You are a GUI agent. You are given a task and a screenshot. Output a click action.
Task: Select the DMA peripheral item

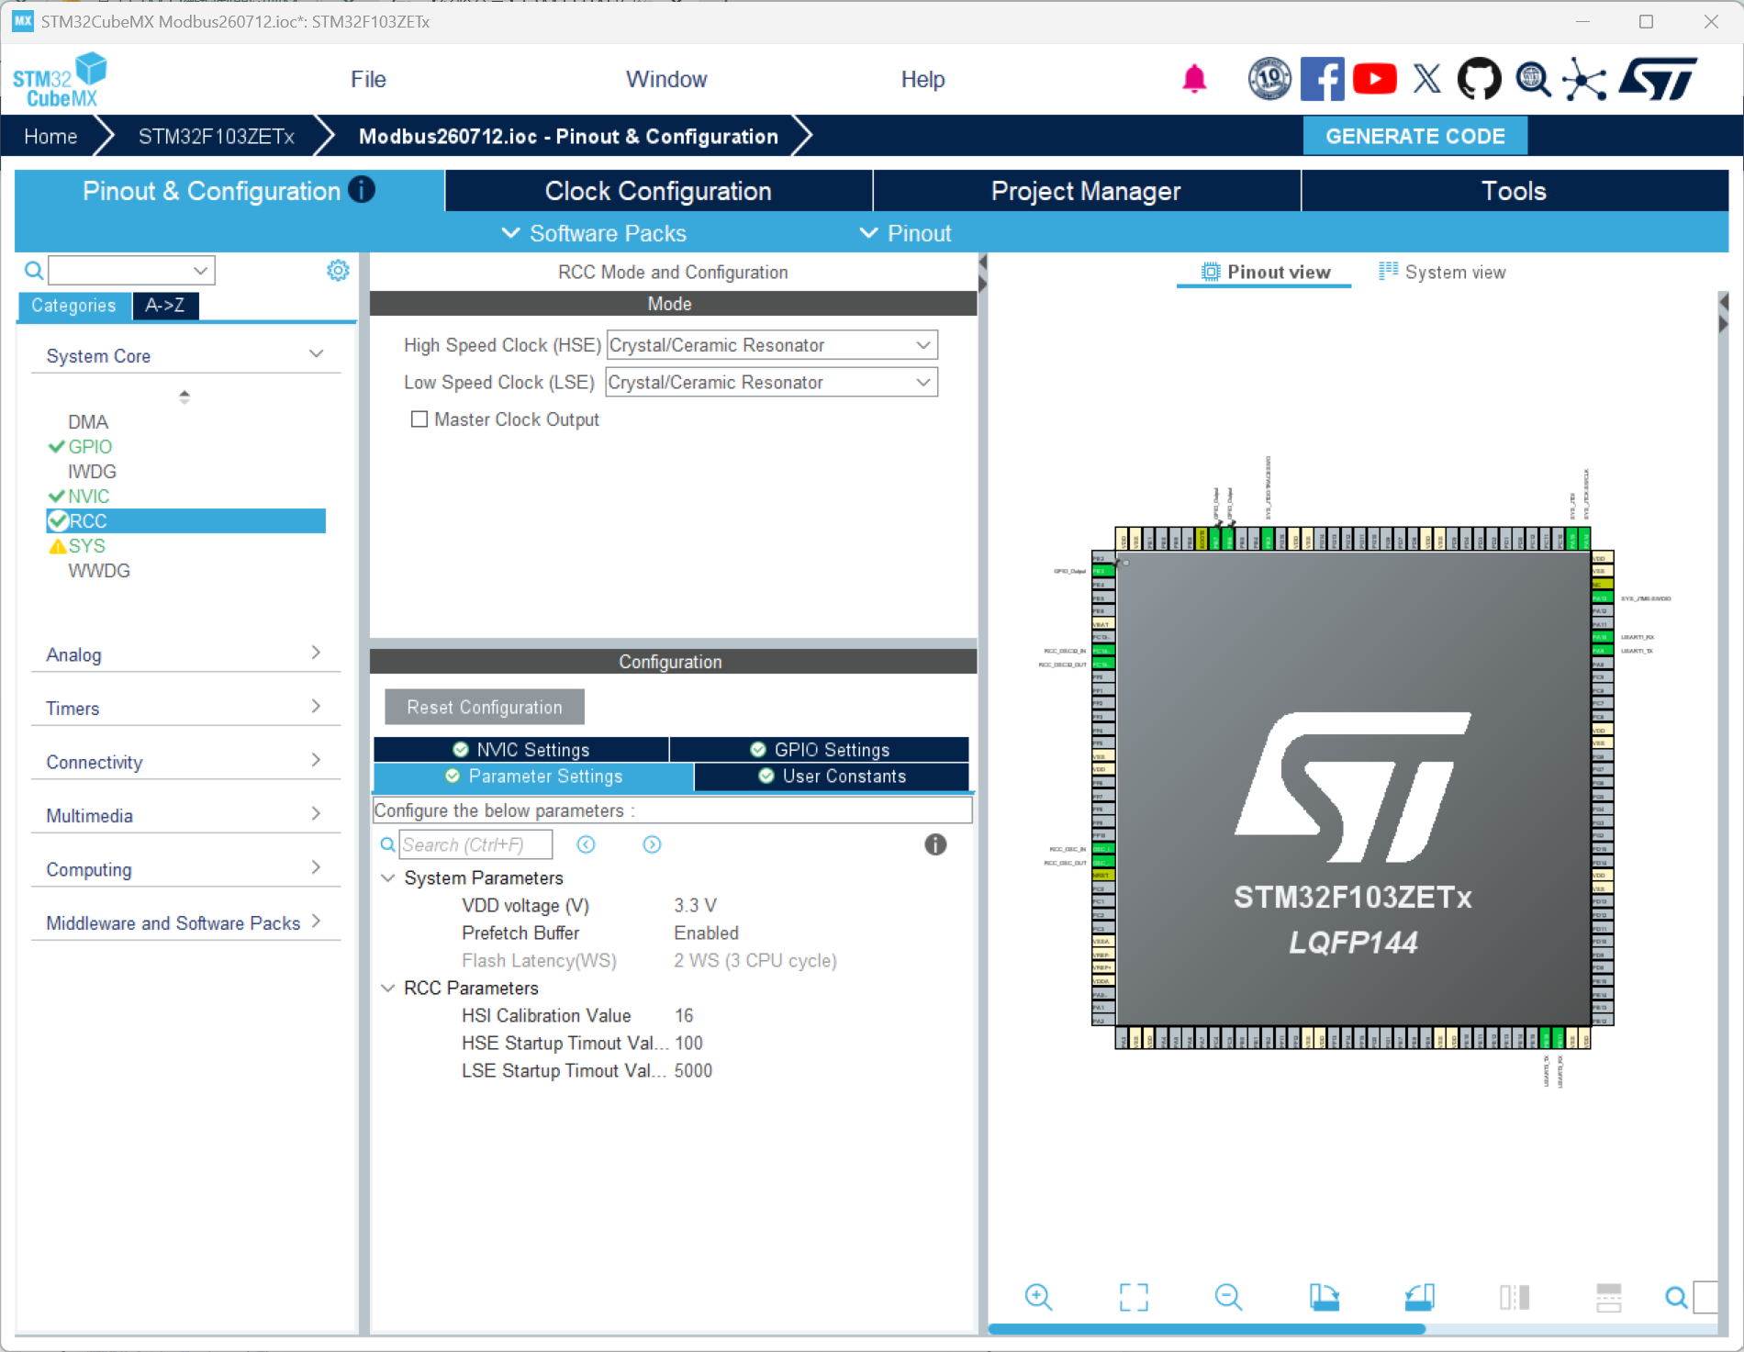pos(88,421)
